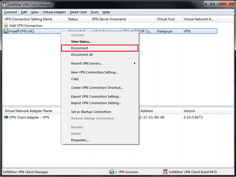Minimize the SoftEther VPN Client Manager window

[208, 4]
